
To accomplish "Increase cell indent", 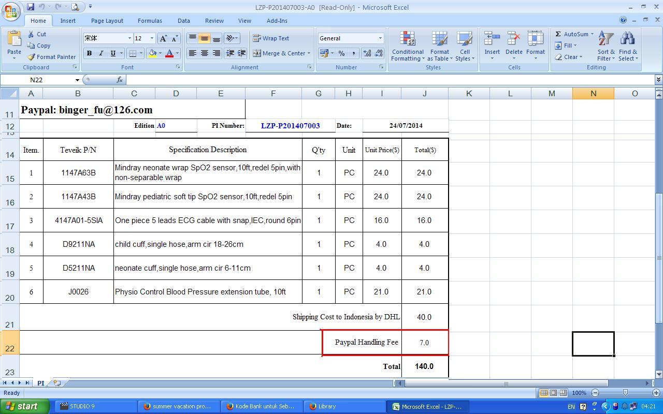I will click(x=241, y=53).
